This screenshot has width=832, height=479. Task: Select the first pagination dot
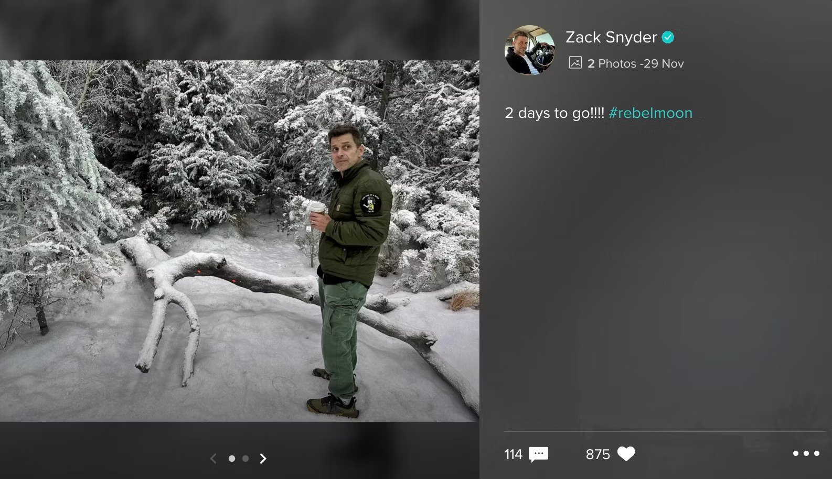(x=232, y=459)
